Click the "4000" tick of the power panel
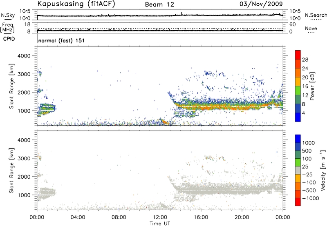Screen dimensions: 327x226 click(x=24, y=56)
